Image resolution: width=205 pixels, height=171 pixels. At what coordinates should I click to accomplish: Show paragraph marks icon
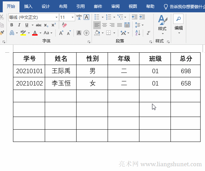click(149, 33)
